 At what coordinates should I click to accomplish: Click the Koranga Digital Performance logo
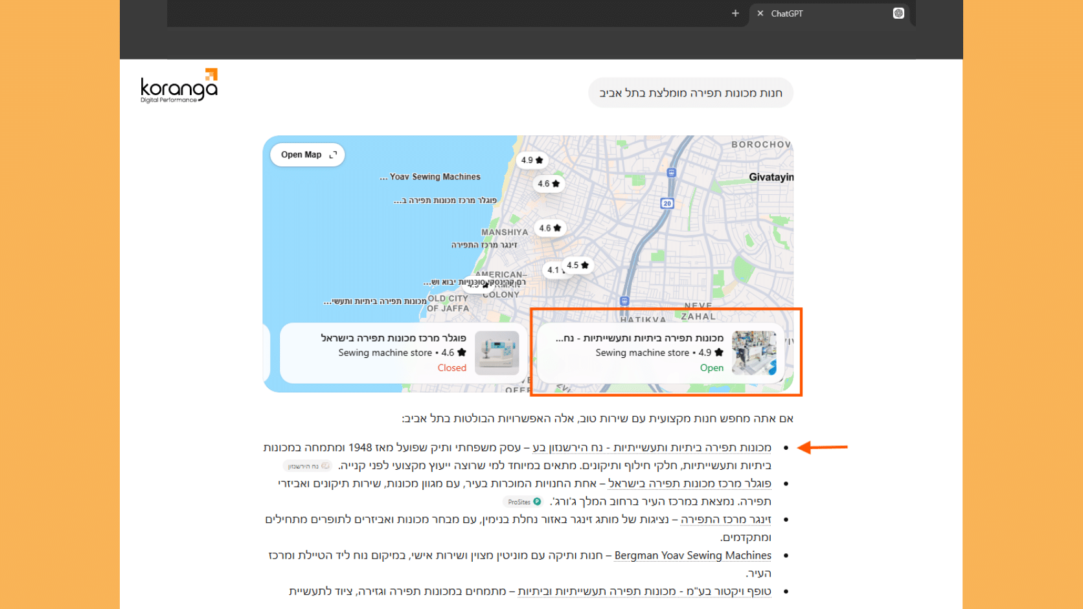(x=179, y=85)
